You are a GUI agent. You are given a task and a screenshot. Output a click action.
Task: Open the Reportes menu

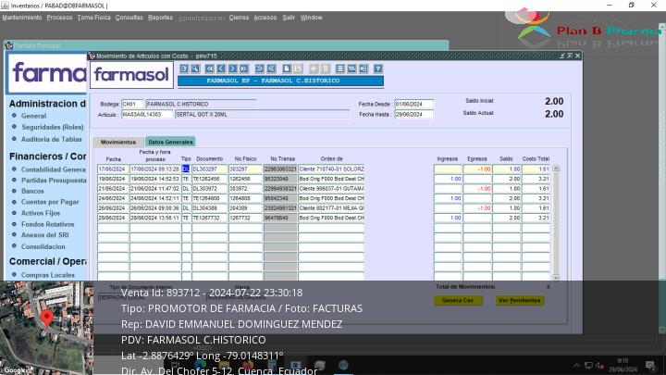point(161,18)
